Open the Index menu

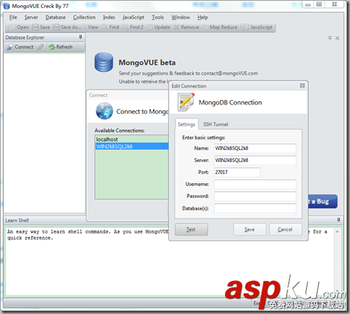pos(109,18)
